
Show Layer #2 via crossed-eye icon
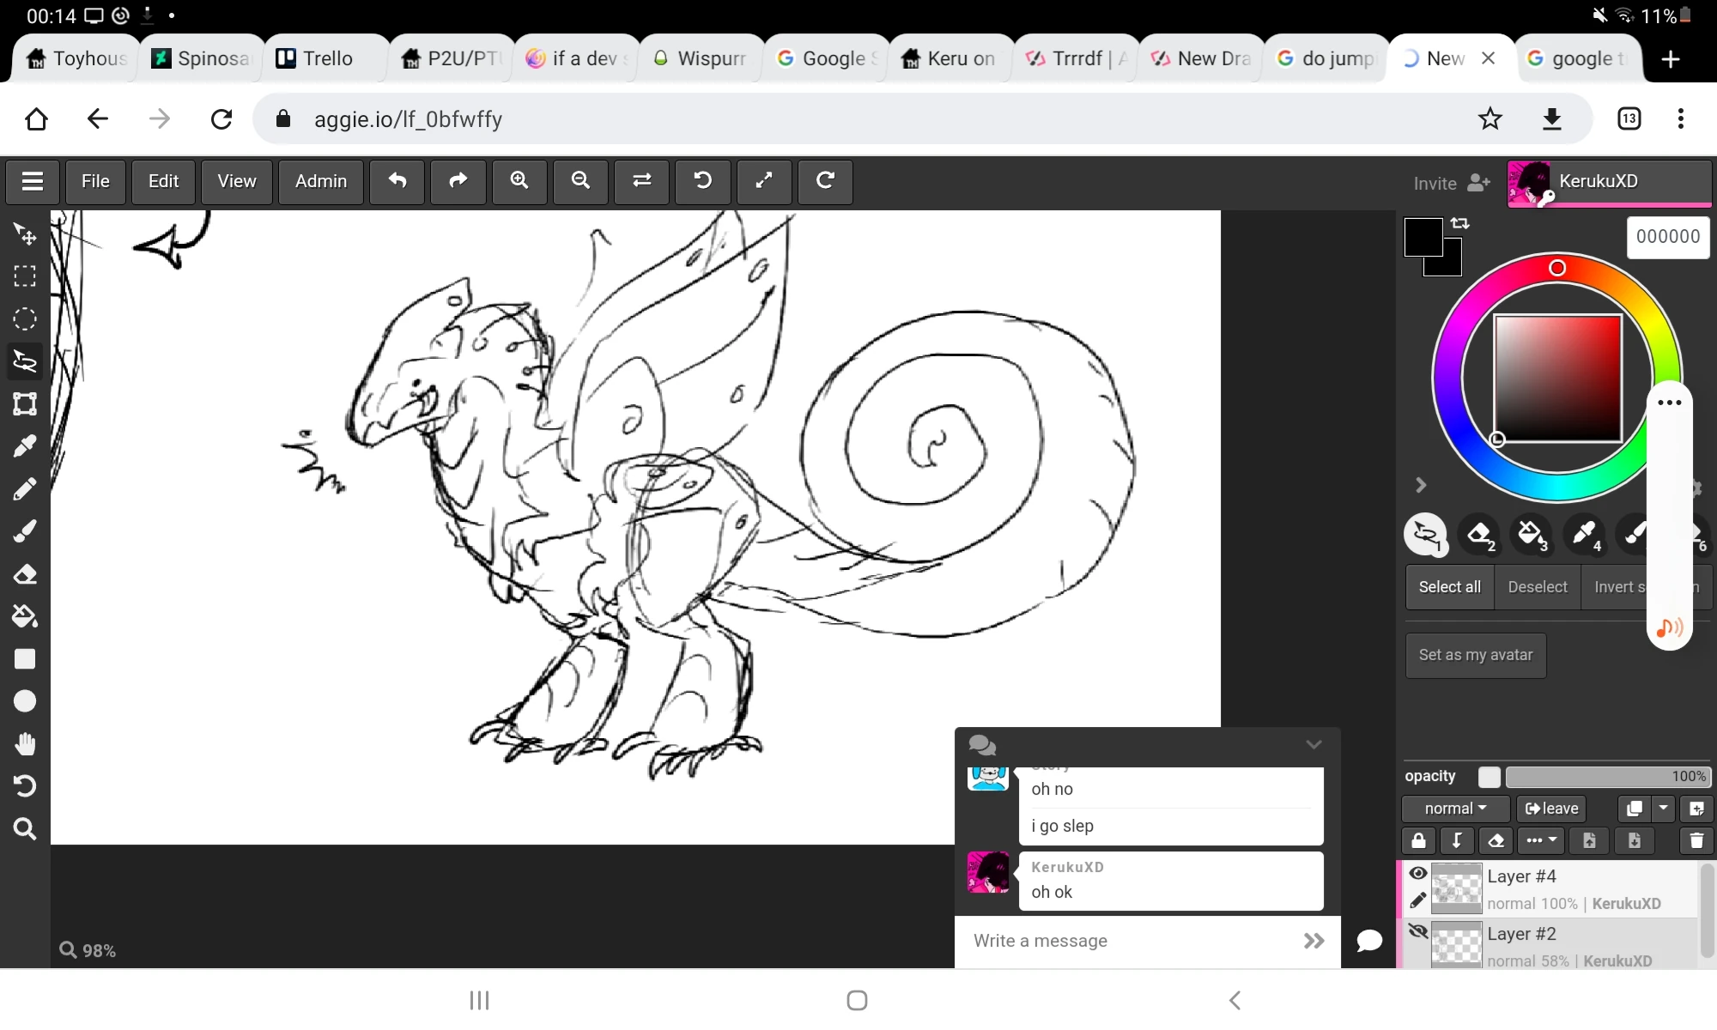tap(1418, 932)
